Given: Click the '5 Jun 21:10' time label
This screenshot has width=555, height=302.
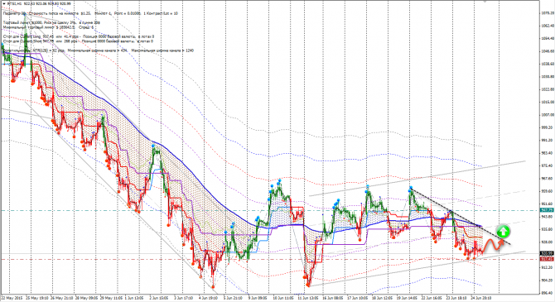Looking at the screenshot, I should (x=234, y=298).
